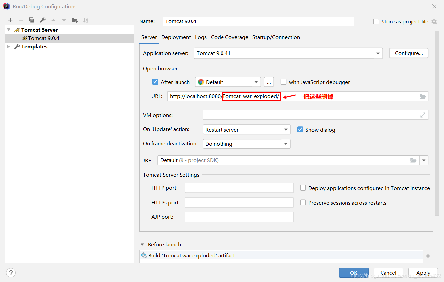Click the Configure... button
This screenshot has height=282, width=444.
pyautogui.click(x=409, y=53)
